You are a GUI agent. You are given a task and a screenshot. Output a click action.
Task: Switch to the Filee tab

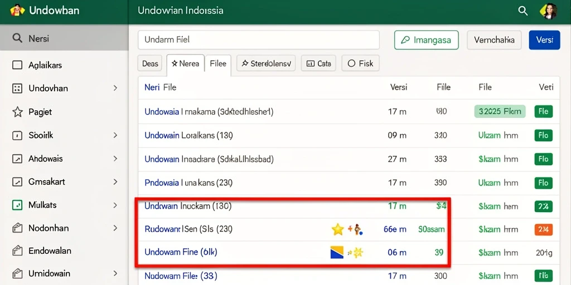218,64
